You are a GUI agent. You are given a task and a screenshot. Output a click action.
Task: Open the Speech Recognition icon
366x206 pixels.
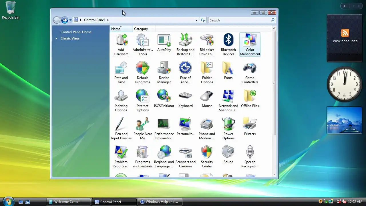[250, 157]
